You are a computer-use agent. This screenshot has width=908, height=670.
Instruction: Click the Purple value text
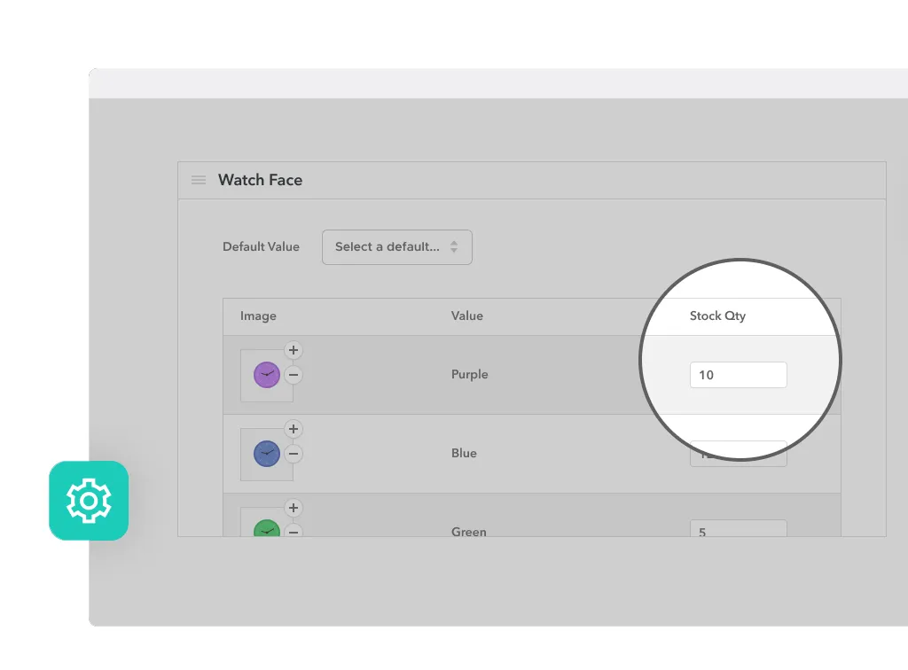click(470, 374)
